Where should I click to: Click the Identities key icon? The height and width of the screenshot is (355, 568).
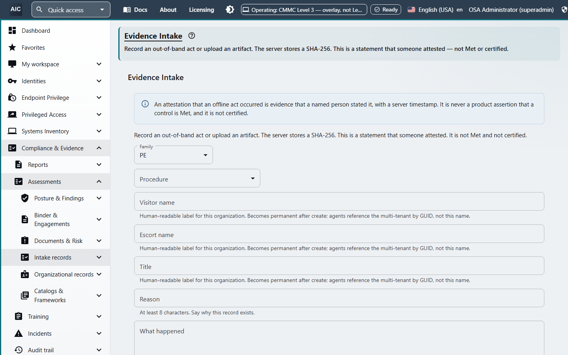(12, 81)
